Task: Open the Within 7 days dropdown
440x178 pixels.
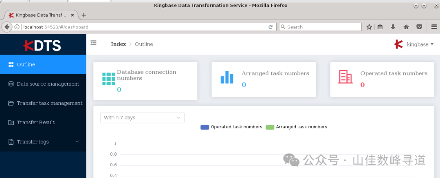Action: (142, 118)
